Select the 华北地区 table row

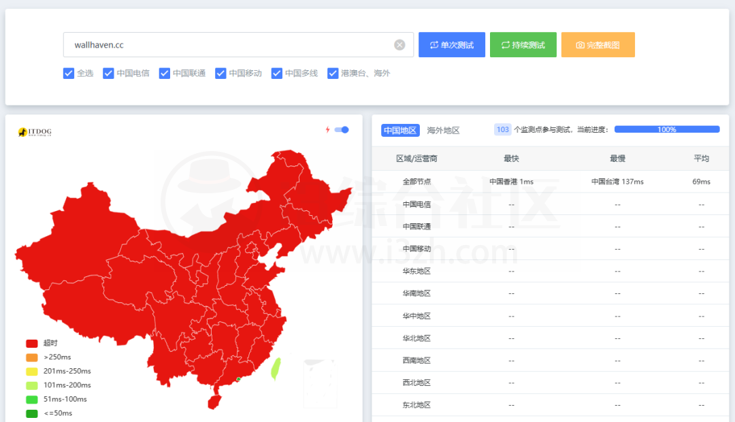point(551,338)
